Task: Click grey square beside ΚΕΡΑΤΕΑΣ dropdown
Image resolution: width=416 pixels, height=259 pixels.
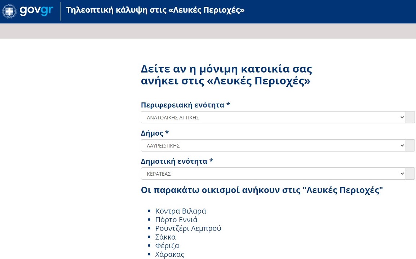Action: click(410, 174)
